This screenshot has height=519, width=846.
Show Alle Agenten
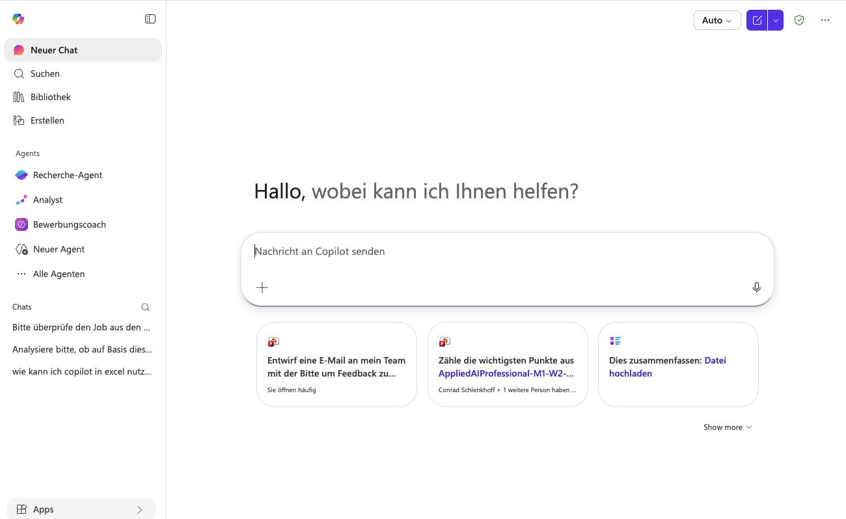83,274
